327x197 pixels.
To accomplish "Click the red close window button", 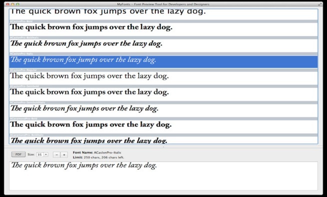I will (7, 4).
